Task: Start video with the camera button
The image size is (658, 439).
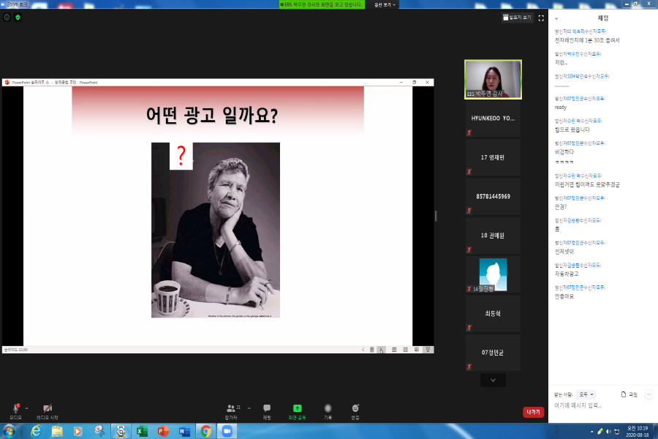Action: tap(48, 408)
